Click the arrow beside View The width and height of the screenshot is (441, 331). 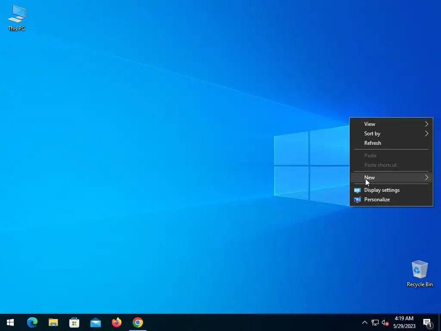click(x=427, y=124)
